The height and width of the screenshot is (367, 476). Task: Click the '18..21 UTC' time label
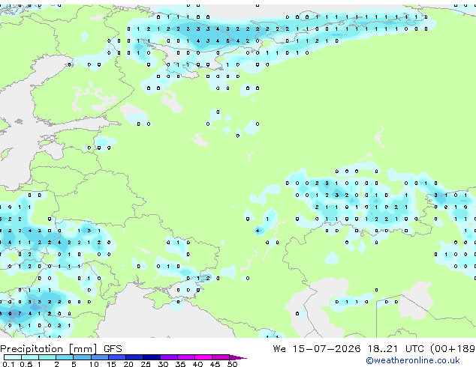point(396,349)
